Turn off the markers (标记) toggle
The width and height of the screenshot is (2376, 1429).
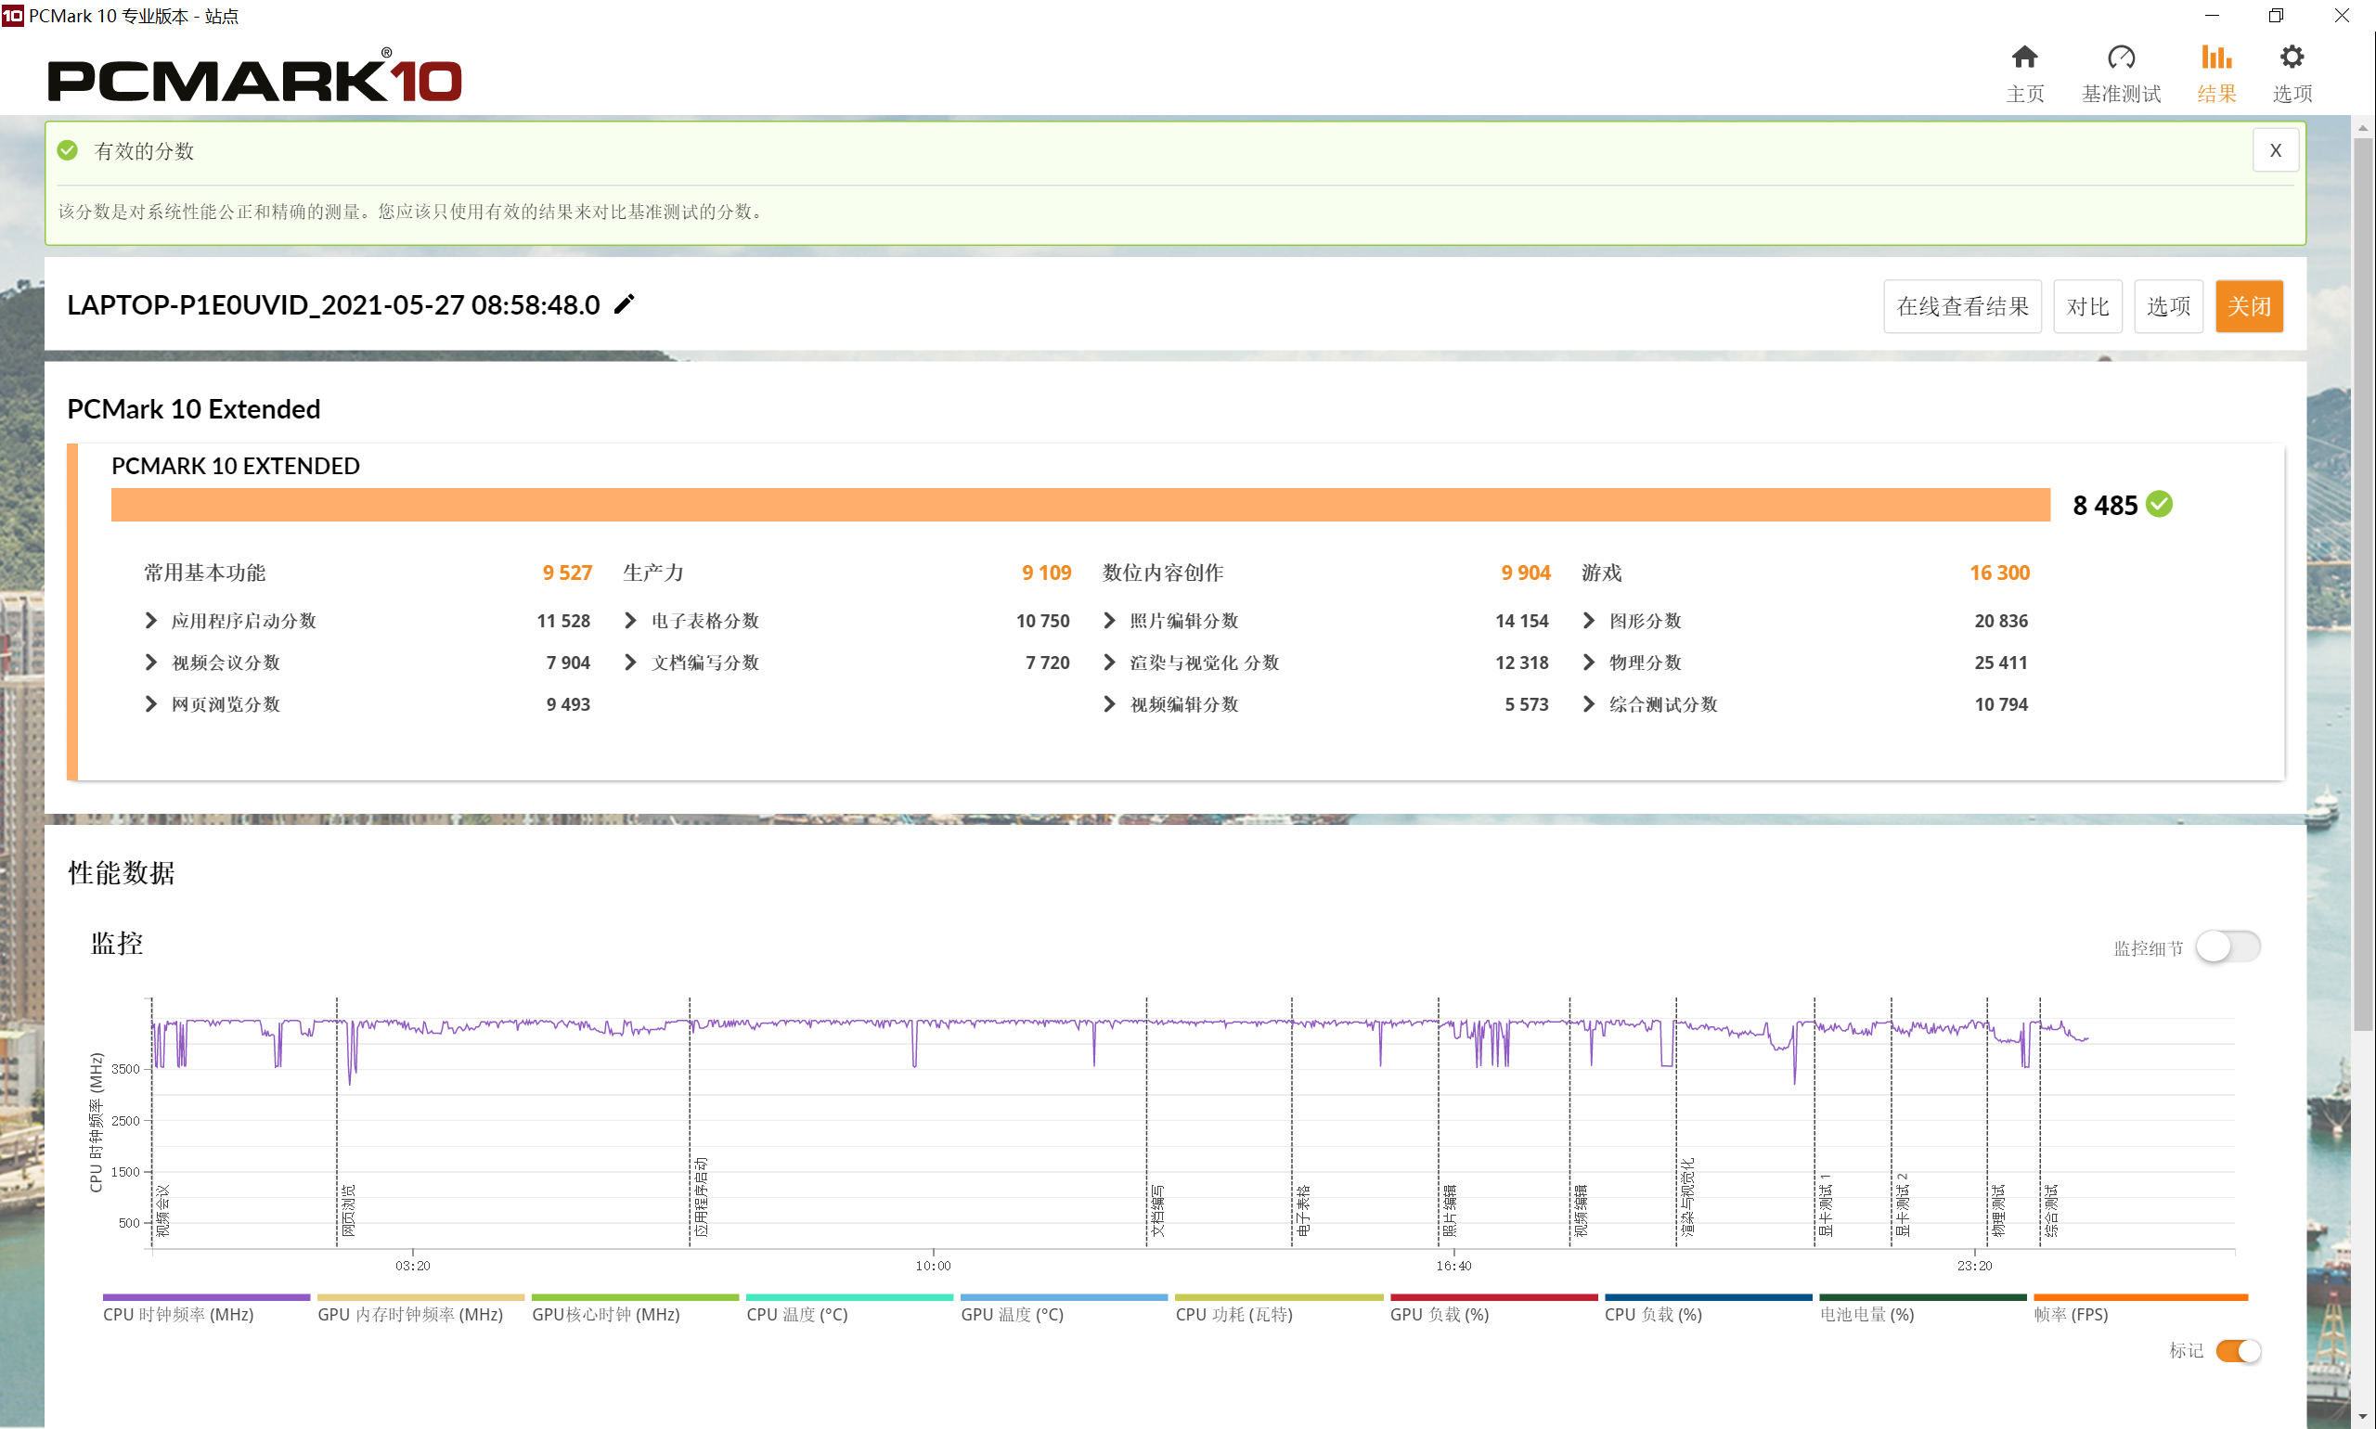click(x=2238, y=1351)
